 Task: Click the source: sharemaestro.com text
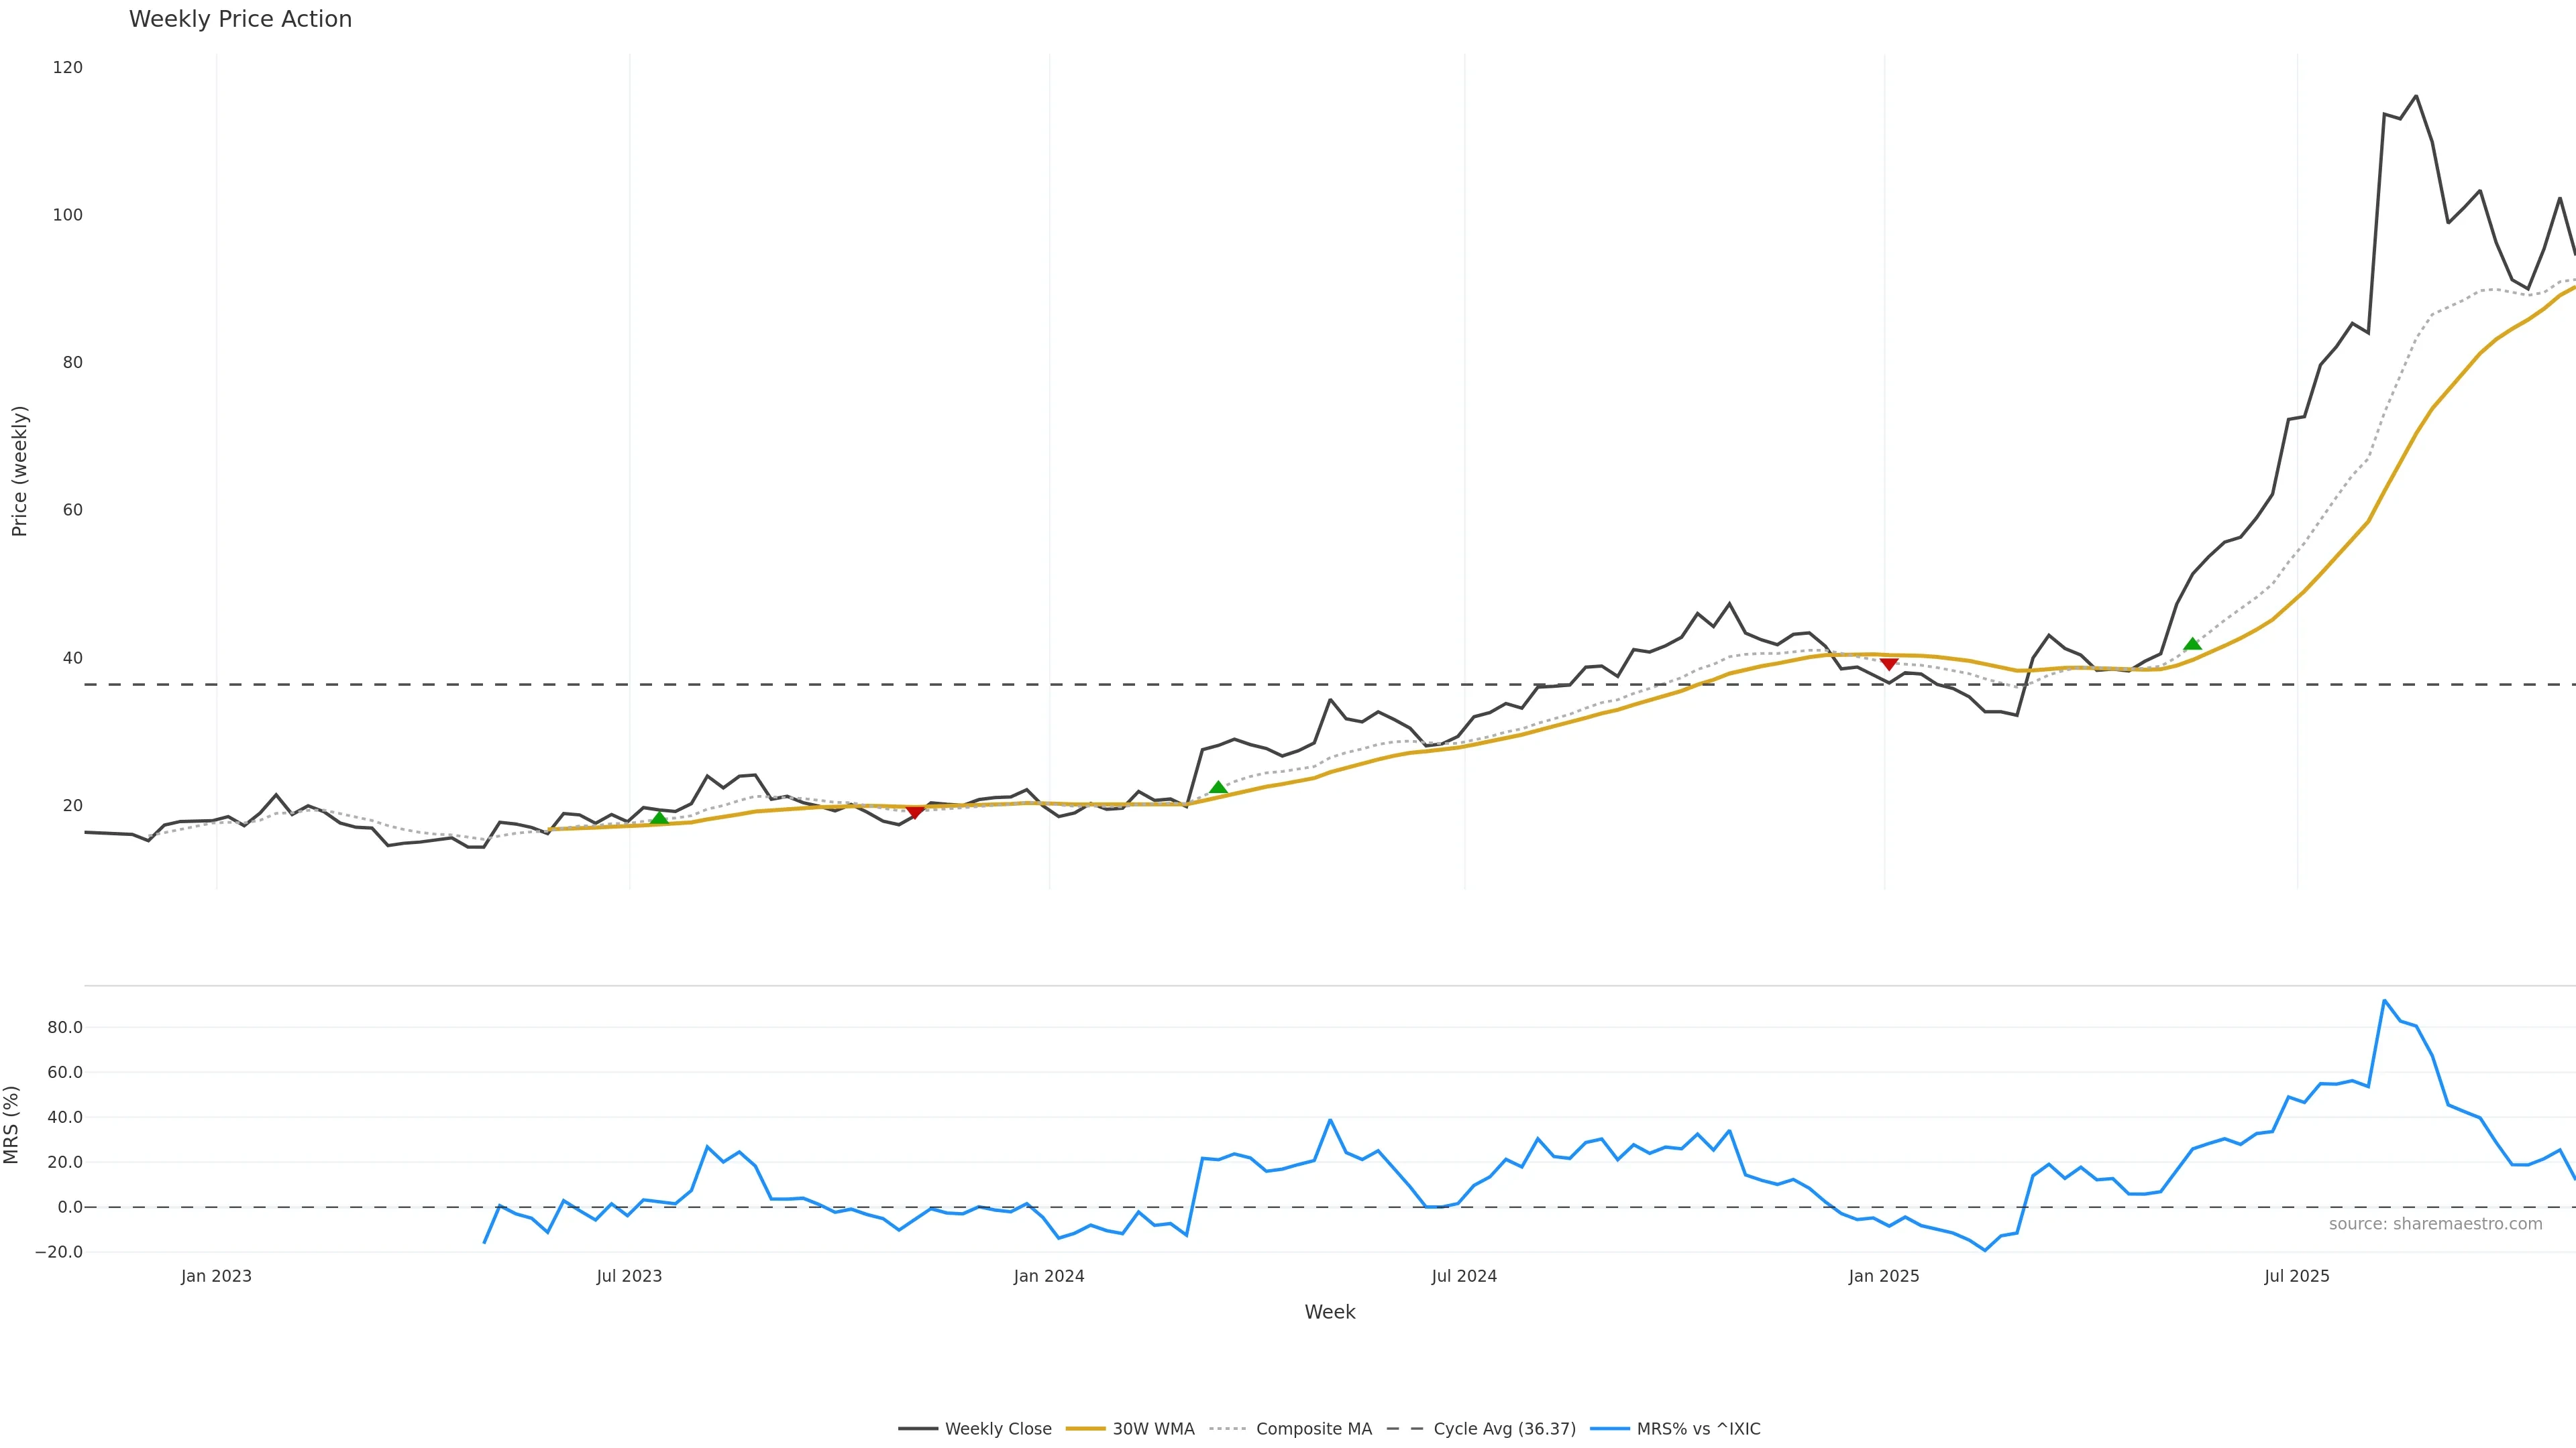click(x=2435, y=1223)
